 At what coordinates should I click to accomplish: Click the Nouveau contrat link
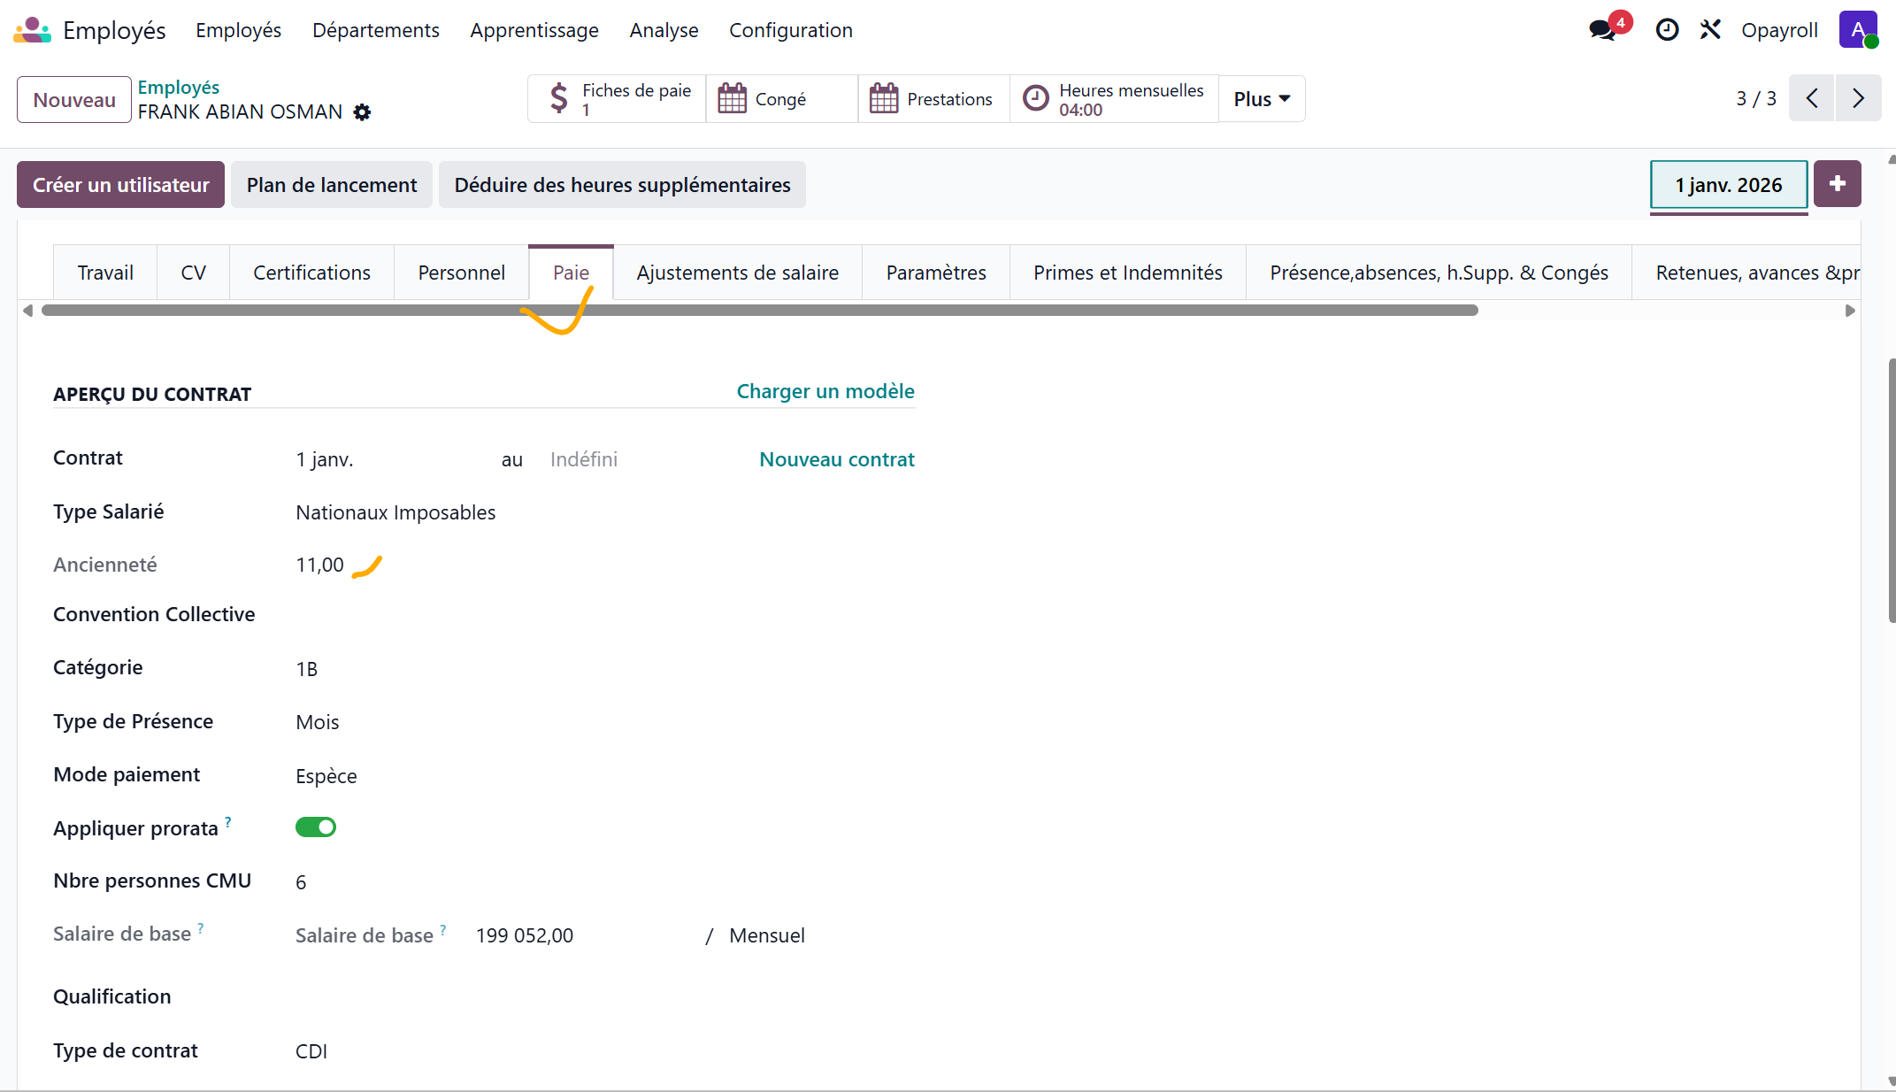(x=836, y=459)
